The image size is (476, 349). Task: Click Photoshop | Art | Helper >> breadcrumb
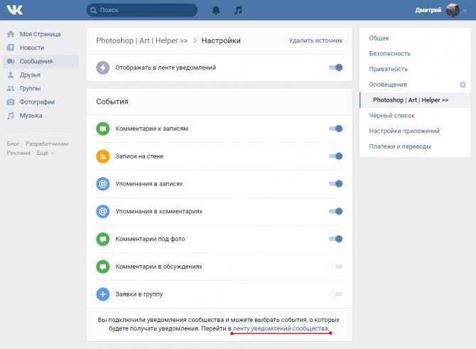click(x=142, y=41)
